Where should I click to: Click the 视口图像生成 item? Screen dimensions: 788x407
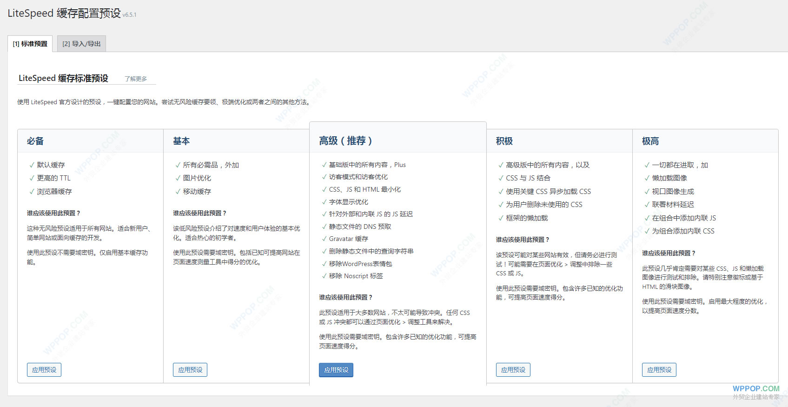point(673,192)
